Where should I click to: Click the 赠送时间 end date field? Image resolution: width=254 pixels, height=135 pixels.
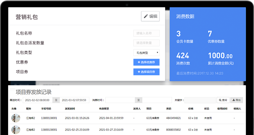74,100
